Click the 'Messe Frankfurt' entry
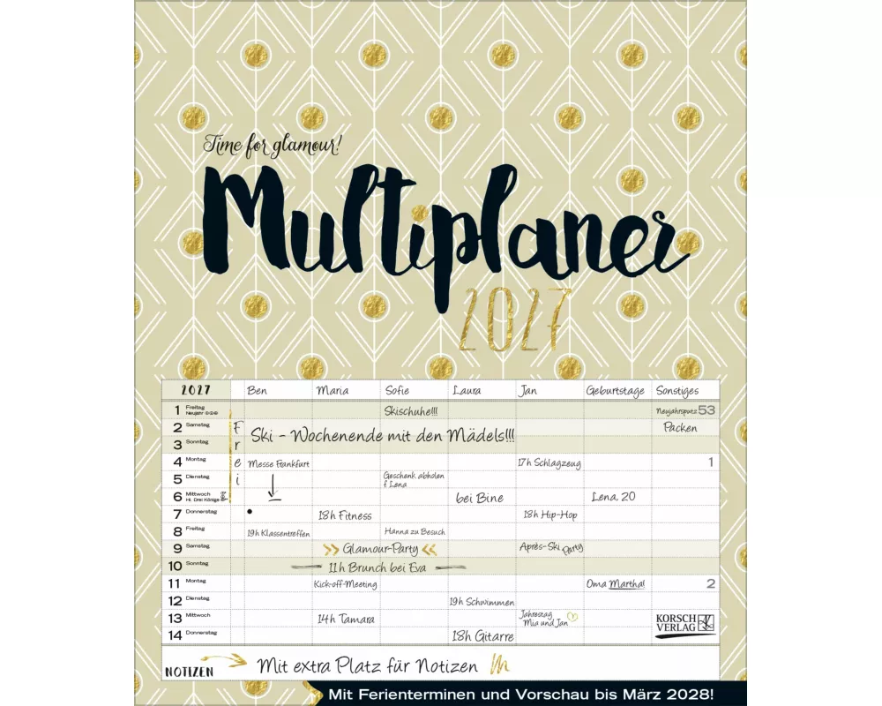 pyautogui.click(x=279, y=464)
